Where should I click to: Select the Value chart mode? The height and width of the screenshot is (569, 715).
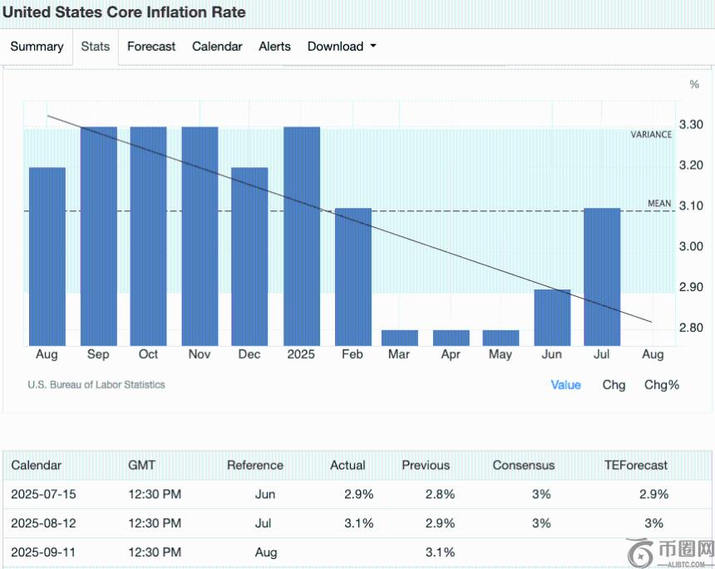(565, 384)
